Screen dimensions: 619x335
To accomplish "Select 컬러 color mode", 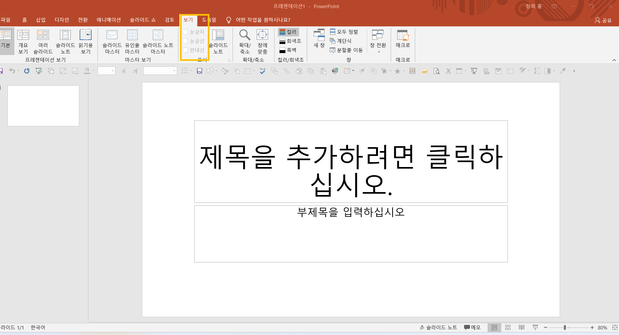I will click(288, 32).
